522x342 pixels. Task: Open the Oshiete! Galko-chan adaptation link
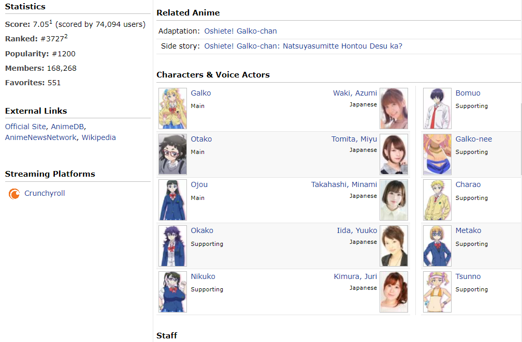[240, 32]
